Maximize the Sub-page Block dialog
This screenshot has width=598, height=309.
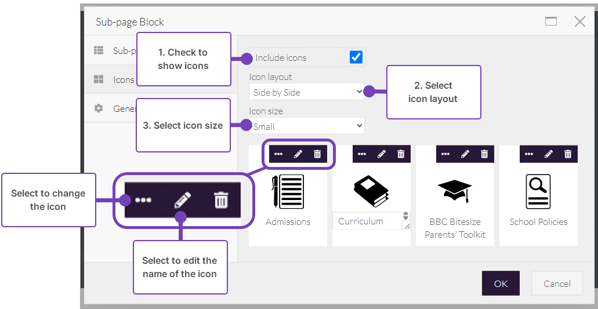(x=551, y=22)
